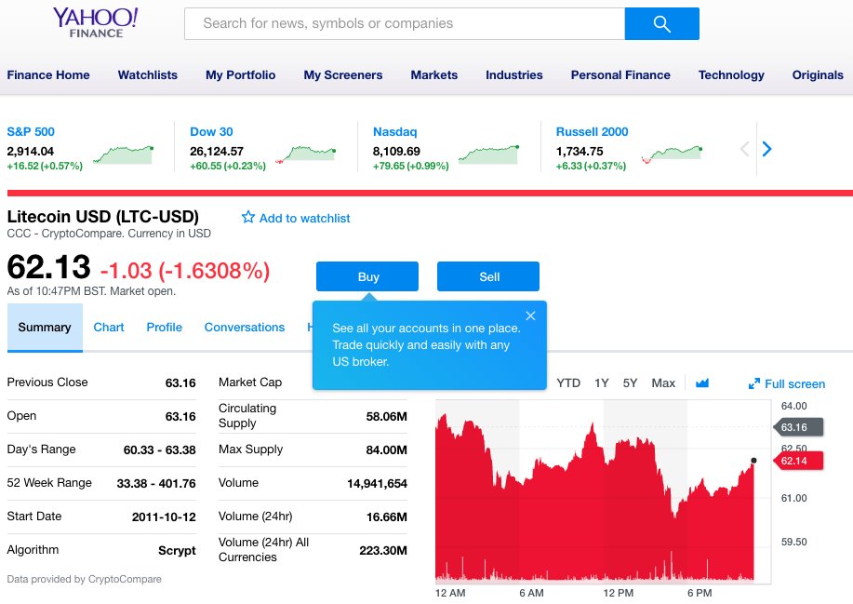853x604 pixels.
Task: Click the search magnifying glass icon
Action: [660, 23]
